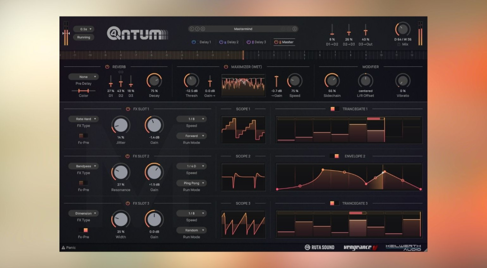
Task: Open the preset menu icon right of Mastermind
Action: coord(294,29)
